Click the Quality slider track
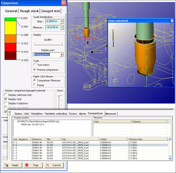This screenshot has width=176, height=173. (x=49, y=45)
